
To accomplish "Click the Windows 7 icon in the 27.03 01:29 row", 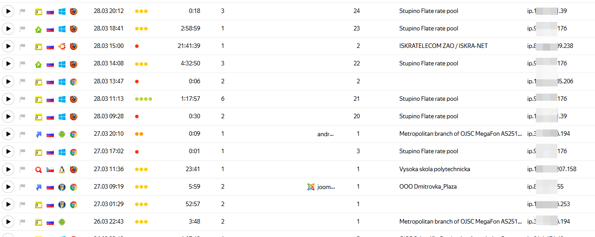I will 62,204.
